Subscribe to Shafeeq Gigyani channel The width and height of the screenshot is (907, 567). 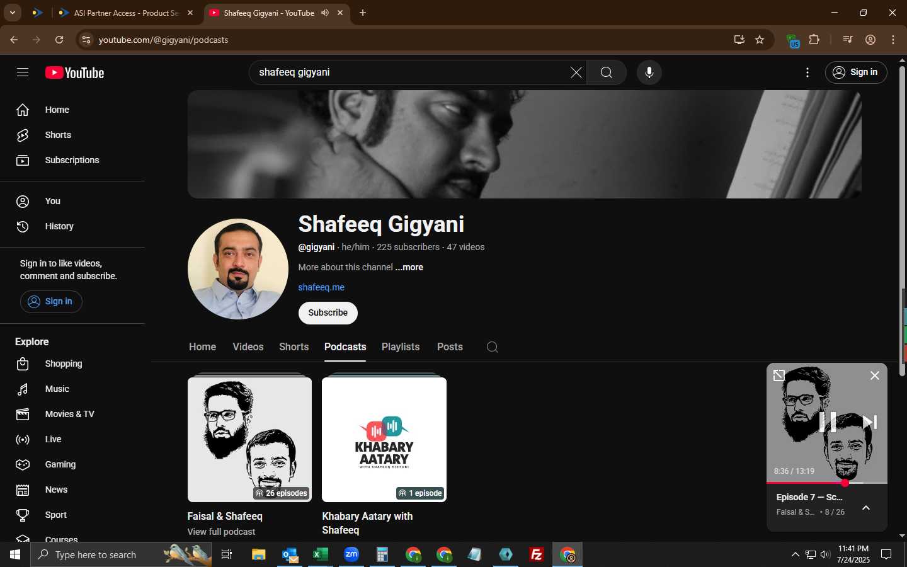tap(328, 312)
